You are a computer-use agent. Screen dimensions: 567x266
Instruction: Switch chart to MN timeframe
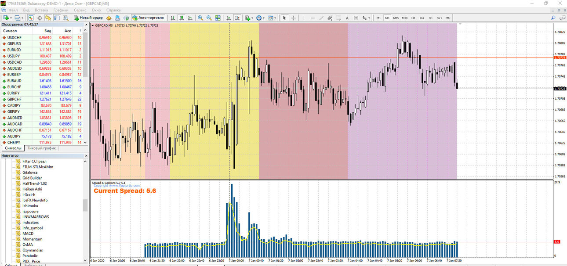coord(448,18)
